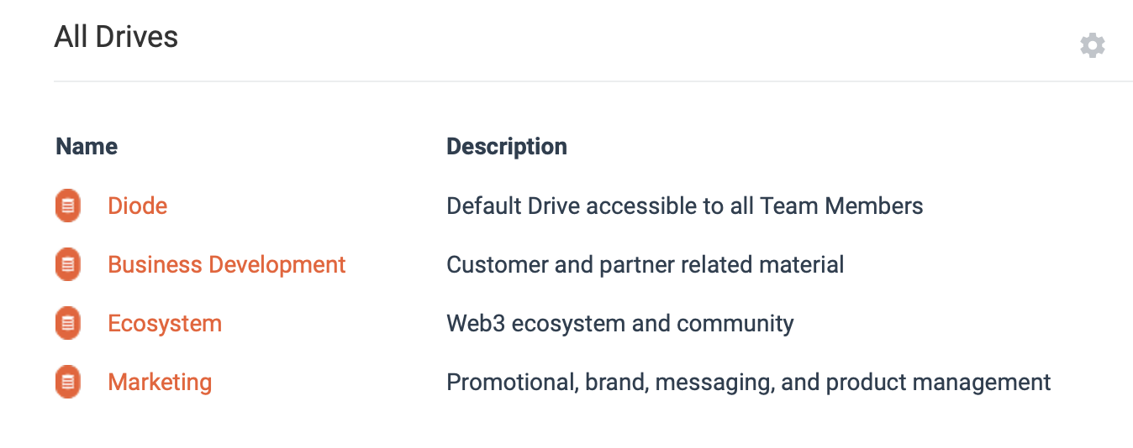Open the Diode drive link
1133x448 pixels.
coord(137,206)
